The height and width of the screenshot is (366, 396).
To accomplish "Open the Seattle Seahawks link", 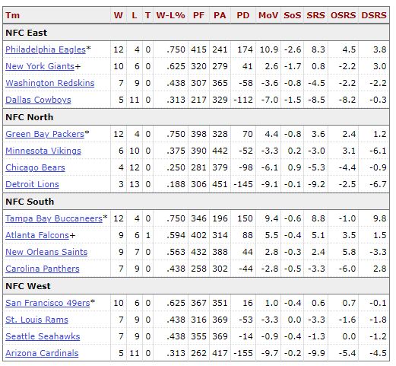I will tap(43, 336).
